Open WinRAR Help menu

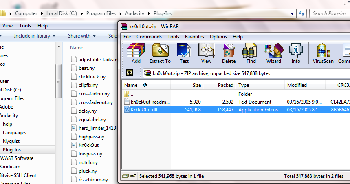pyautogui.click(x=238, y=37)
